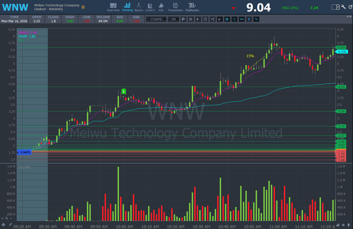Open the Info section
The image size is (353, 229).
click(161, 7)
